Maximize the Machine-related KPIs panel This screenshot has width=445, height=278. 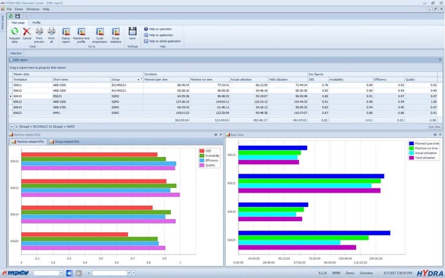[x=216, y=135]
